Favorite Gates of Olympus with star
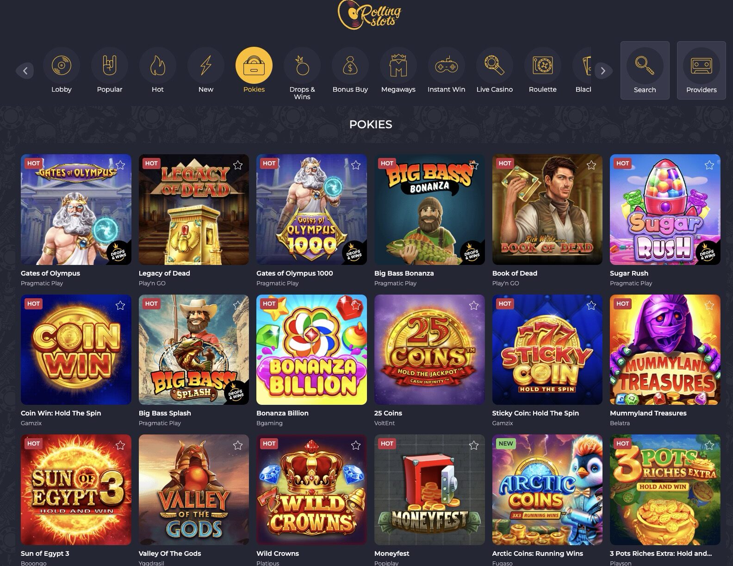The width and height of the screenshot is (733, 566). click(x=120, y=165)
